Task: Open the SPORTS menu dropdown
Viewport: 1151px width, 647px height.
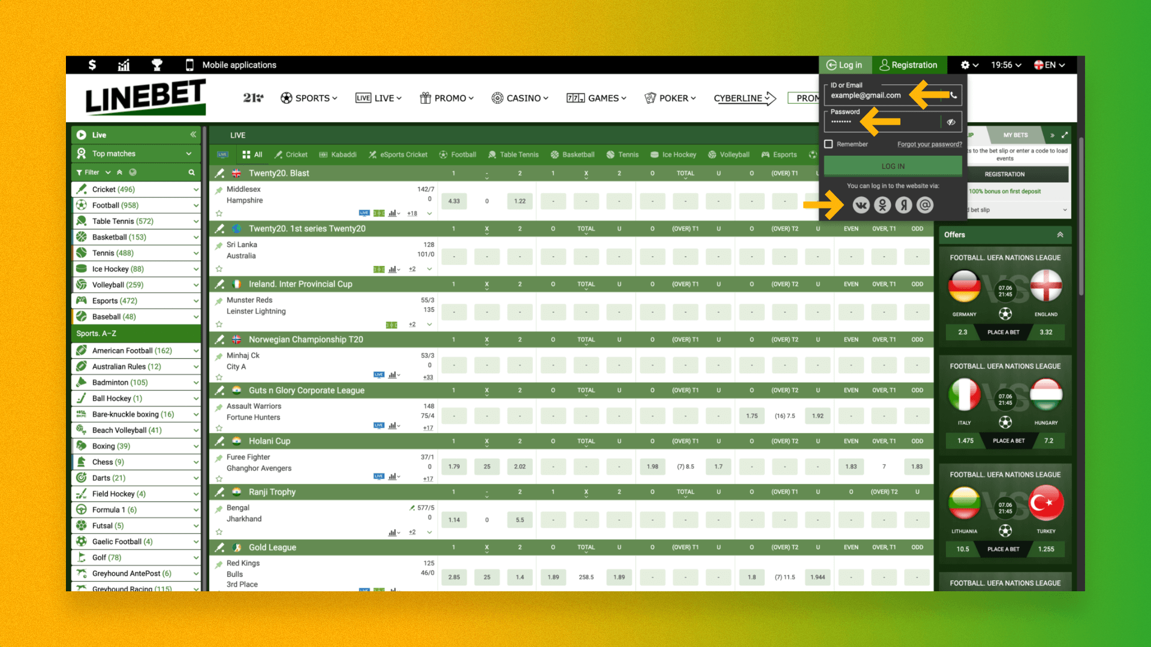Action: pyautogui.click(x=309, y=98)
